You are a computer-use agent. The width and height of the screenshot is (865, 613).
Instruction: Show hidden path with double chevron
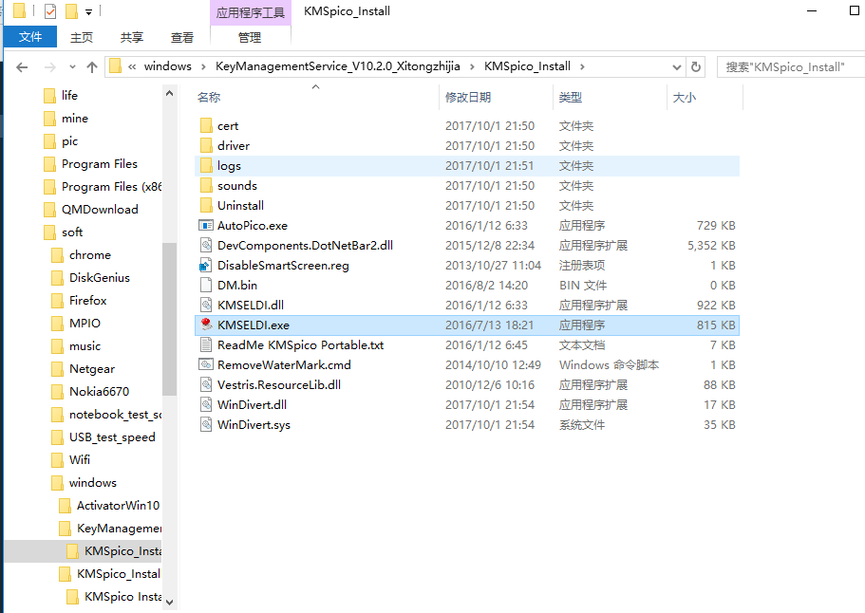132,66
